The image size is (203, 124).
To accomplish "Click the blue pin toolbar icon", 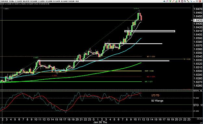I will pos(191,1).
